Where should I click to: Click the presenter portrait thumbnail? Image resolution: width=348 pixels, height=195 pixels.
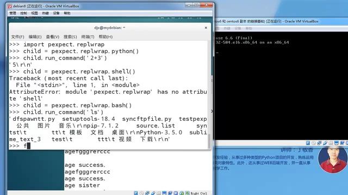click(332, 160)
